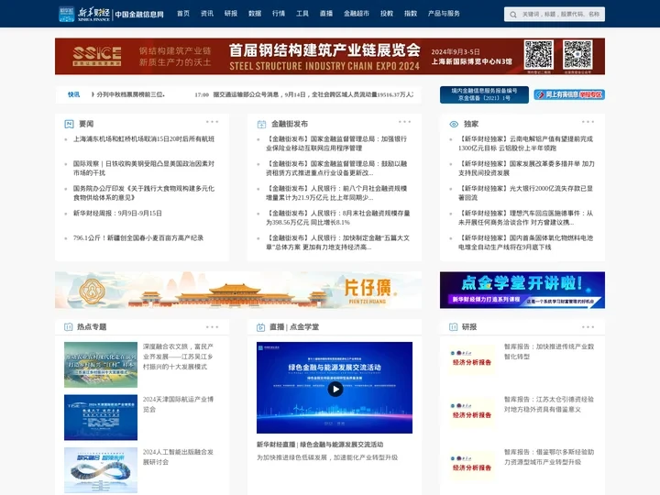The height and width of the screenshot is (495, 660).
Task: Open the 要闻 more options dots
Action: pyautogui.click(x=212, y=122)
